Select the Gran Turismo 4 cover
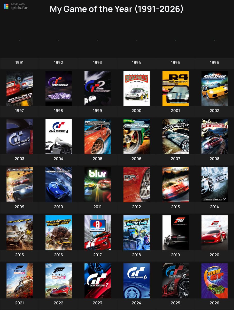 (x=59, y=137)
